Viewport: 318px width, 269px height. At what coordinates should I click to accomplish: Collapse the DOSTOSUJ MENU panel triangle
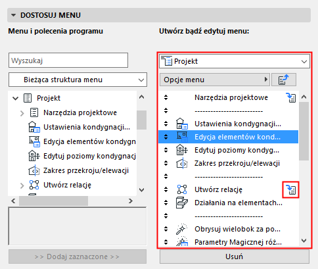(14, 15)
